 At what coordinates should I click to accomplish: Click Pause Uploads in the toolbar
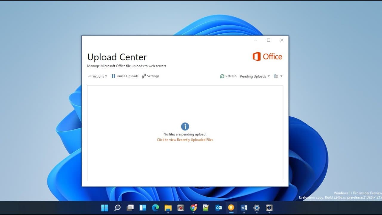pyautogui.click(x=125, y=76)
